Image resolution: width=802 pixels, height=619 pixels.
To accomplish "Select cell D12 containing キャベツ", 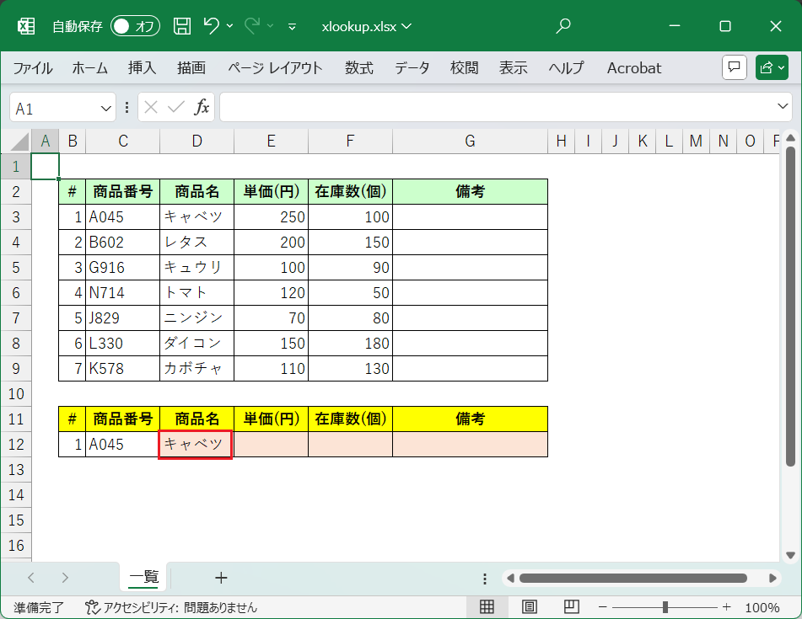I will coord(196,444).
